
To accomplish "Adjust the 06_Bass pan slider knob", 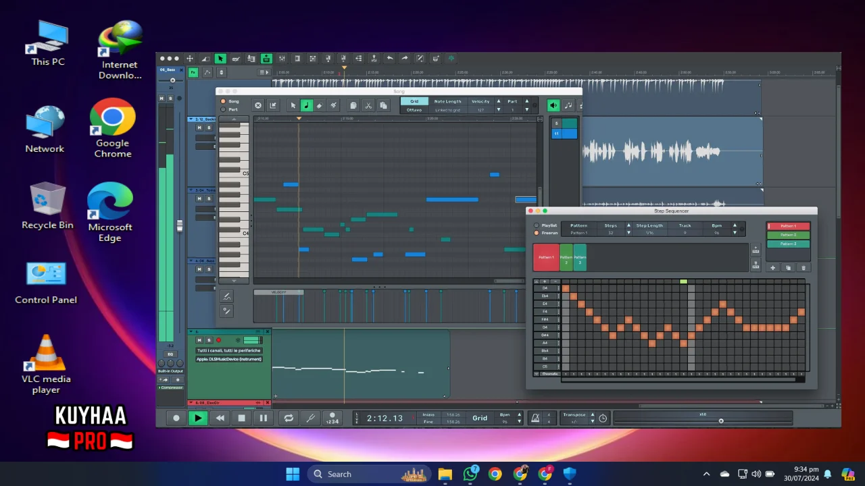I will (x=172, y=80).
